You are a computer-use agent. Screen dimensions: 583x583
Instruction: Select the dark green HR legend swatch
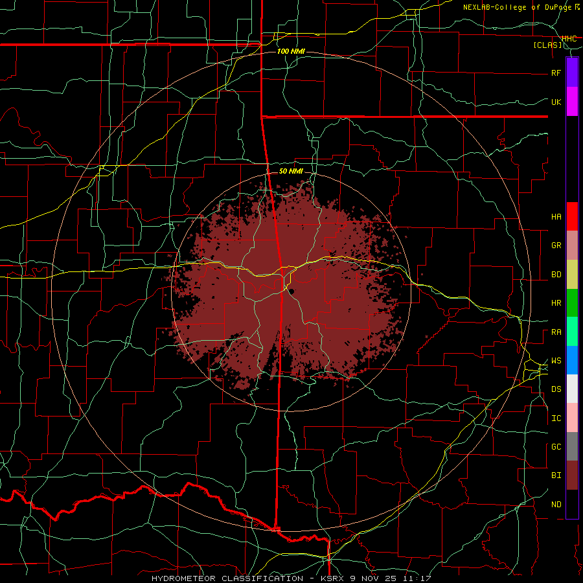point(572,303)
